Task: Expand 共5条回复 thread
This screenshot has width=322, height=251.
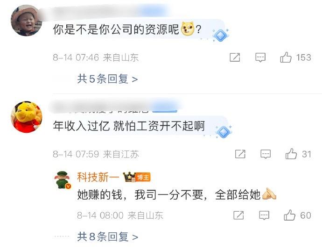Action: pos(107,79)
